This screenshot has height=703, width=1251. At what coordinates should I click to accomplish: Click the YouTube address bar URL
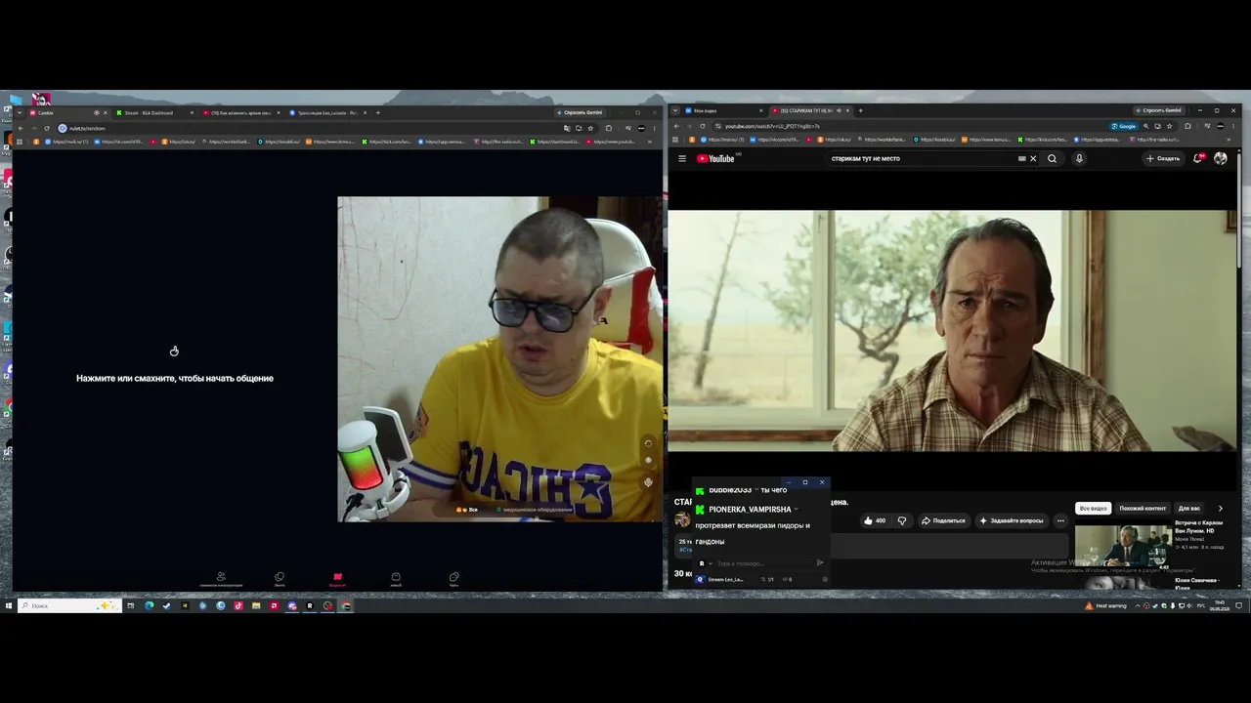click(x=772, y=126)
